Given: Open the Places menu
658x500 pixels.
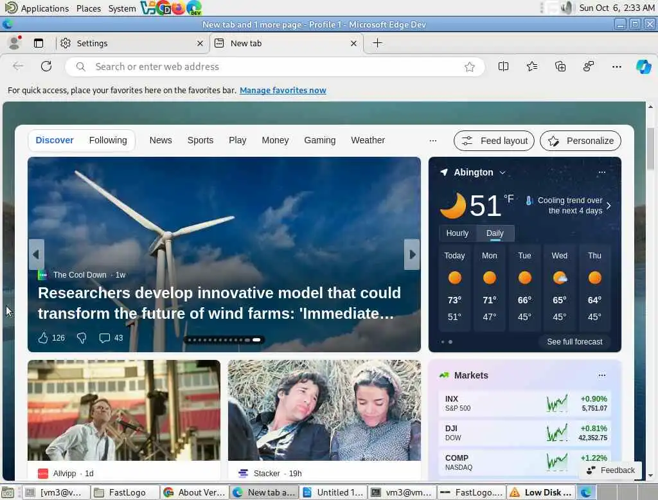Looking at the screenshot, I should pyautogui.click(x=89, y=8).
